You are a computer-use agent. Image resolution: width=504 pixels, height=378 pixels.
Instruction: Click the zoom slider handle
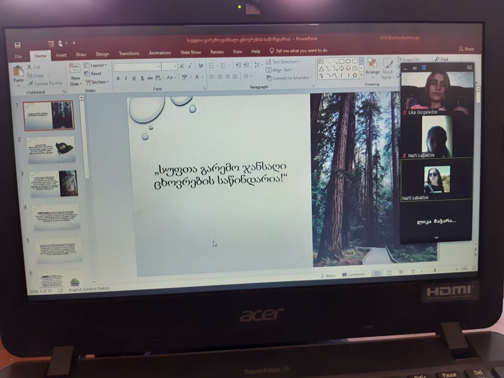435,270
